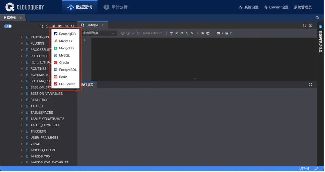The width and height of the screenshot is (325, 172).
Task: Choose MongoDB in the database menu
Action: 65,48
